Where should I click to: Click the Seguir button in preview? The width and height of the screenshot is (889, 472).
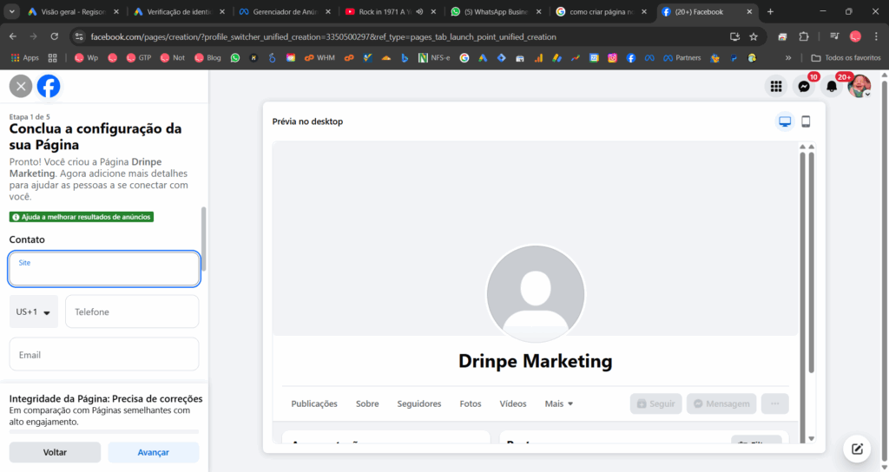tap(656, 403)
